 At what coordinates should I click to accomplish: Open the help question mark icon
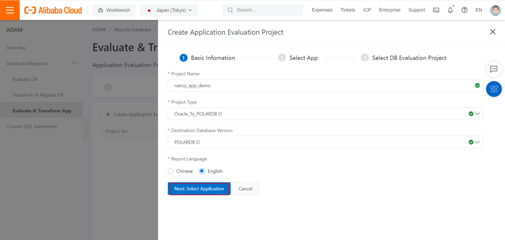[x=465, y=10]
